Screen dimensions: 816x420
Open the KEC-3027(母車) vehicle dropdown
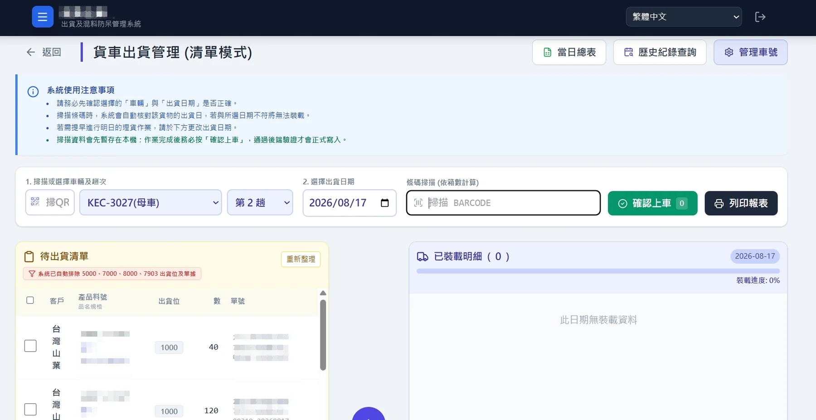[151, 202]
